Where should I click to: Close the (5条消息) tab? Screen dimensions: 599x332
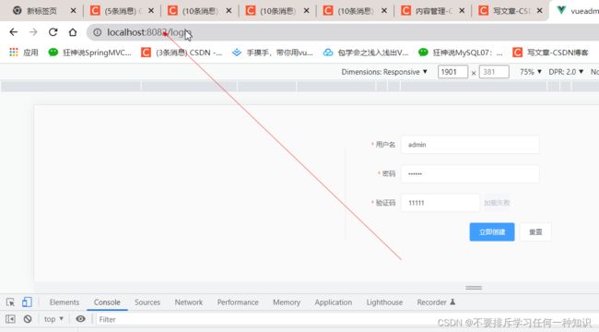click(151, 11)
